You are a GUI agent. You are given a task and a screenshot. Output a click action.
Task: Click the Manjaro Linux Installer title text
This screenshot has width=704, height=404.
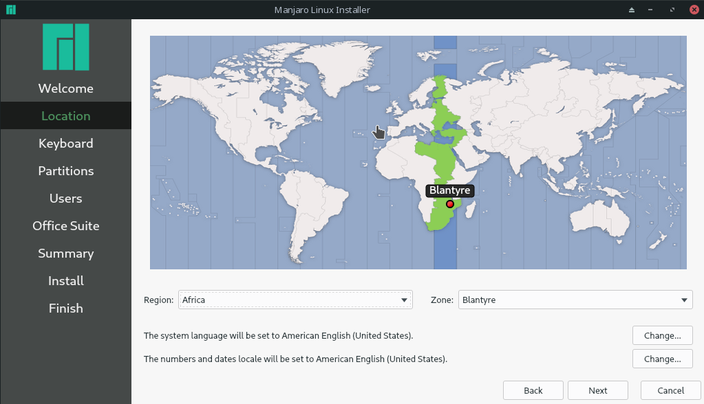tap(322, 10)
